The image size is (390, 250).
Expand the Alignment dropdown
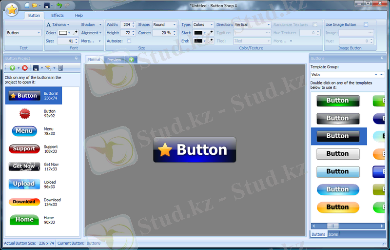pos(100,33)
